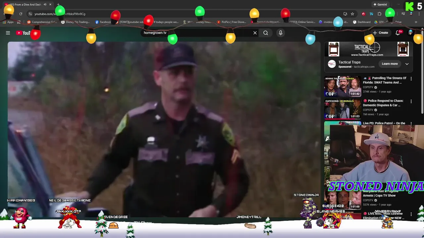Open the Chrome three-dot menu

[x=419, y=14]
